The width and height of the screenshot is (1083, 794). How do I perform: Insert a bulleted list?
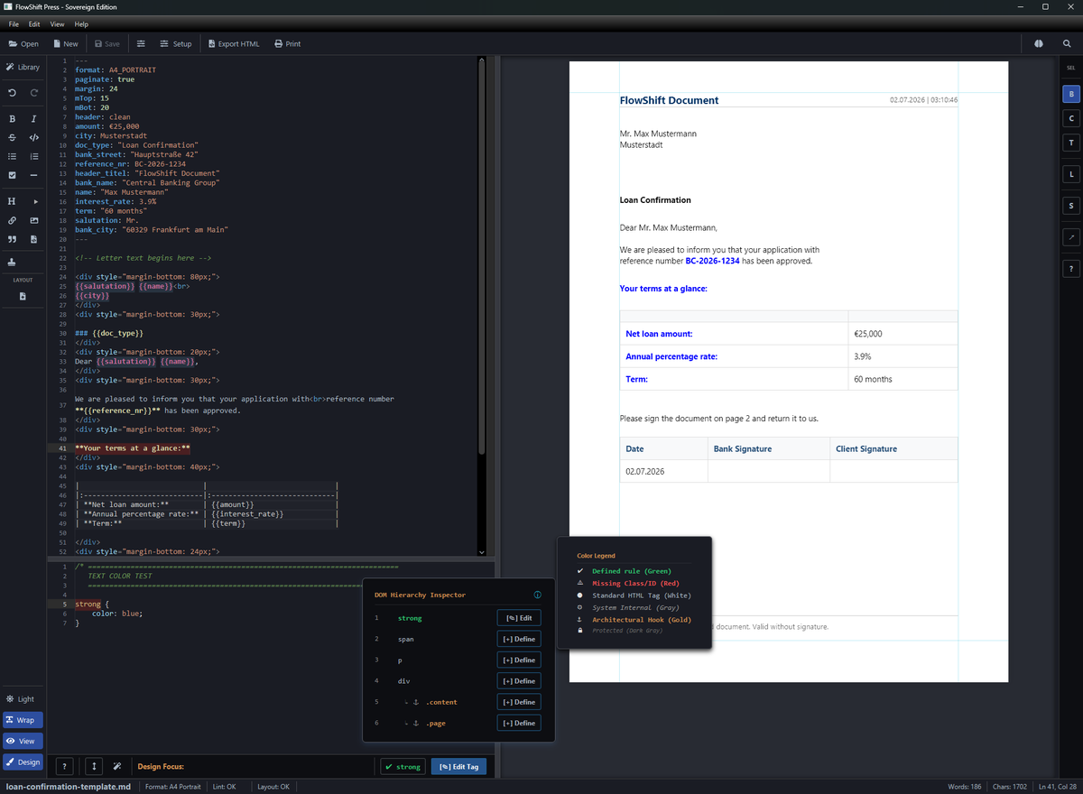[12, 156]
